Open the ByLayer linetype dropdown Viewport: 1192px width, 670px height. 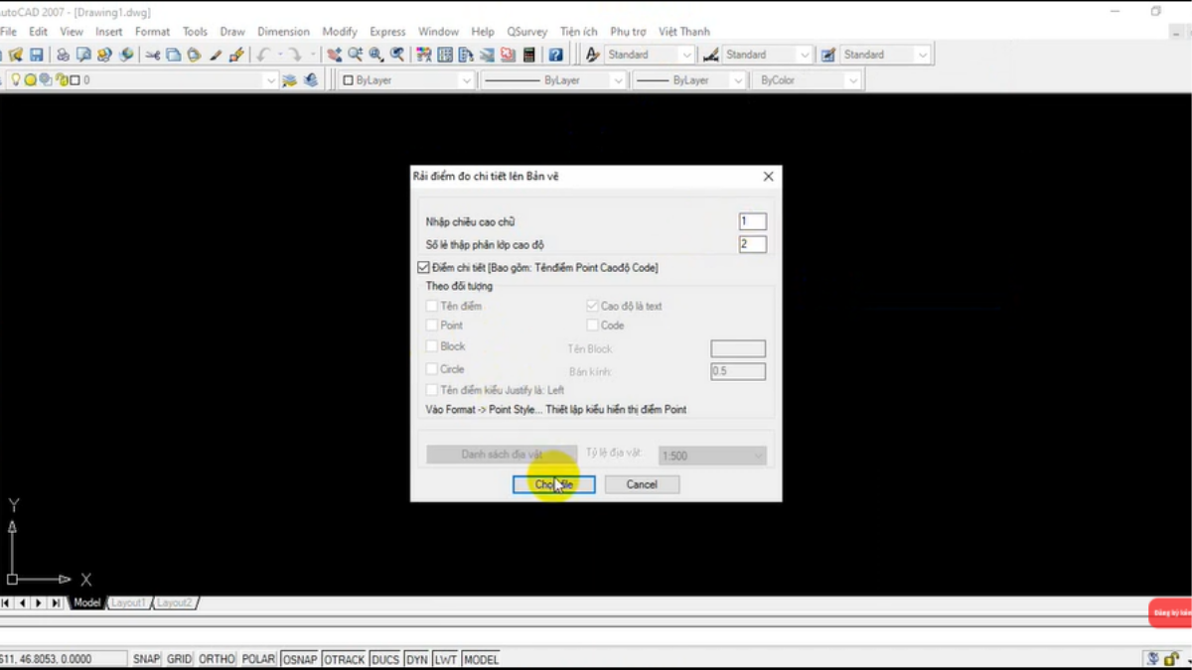[x=552, y=80]
